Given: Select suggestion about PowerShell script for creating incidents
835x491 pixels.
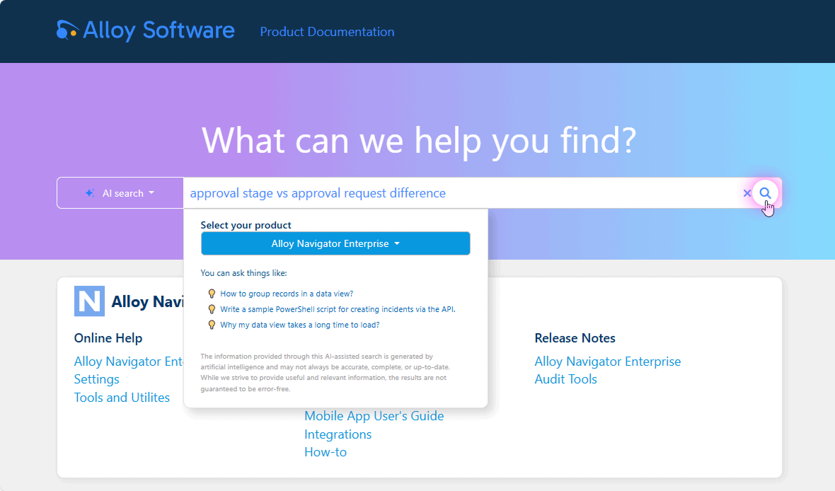Looking at the screenshot, I should (x=338, y=309).
